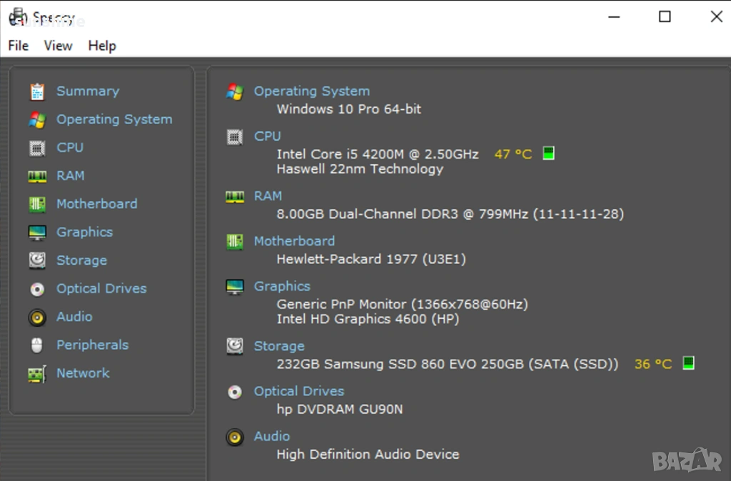Open the Help menu
This screenshot has height=481, width=731.
pos(102,46)
